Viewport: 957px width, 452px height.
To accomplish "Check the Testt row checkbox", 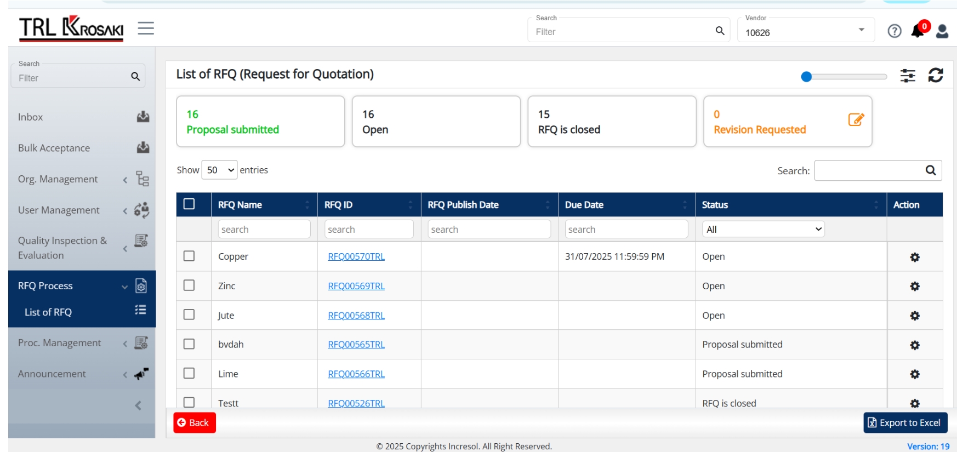I will pyautogui.click(x=189, y=402).
